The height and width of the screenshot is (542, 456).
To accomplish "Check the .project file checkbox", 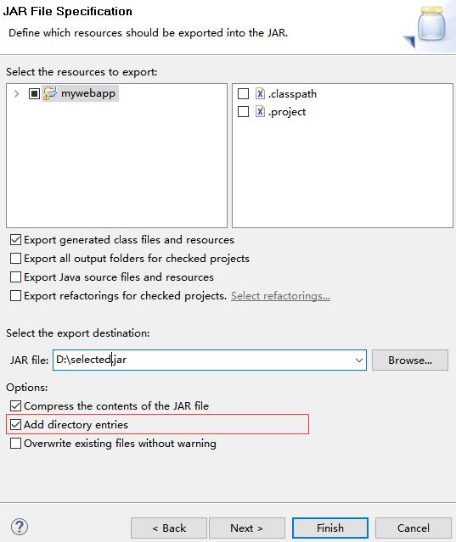I will point(243,111).
